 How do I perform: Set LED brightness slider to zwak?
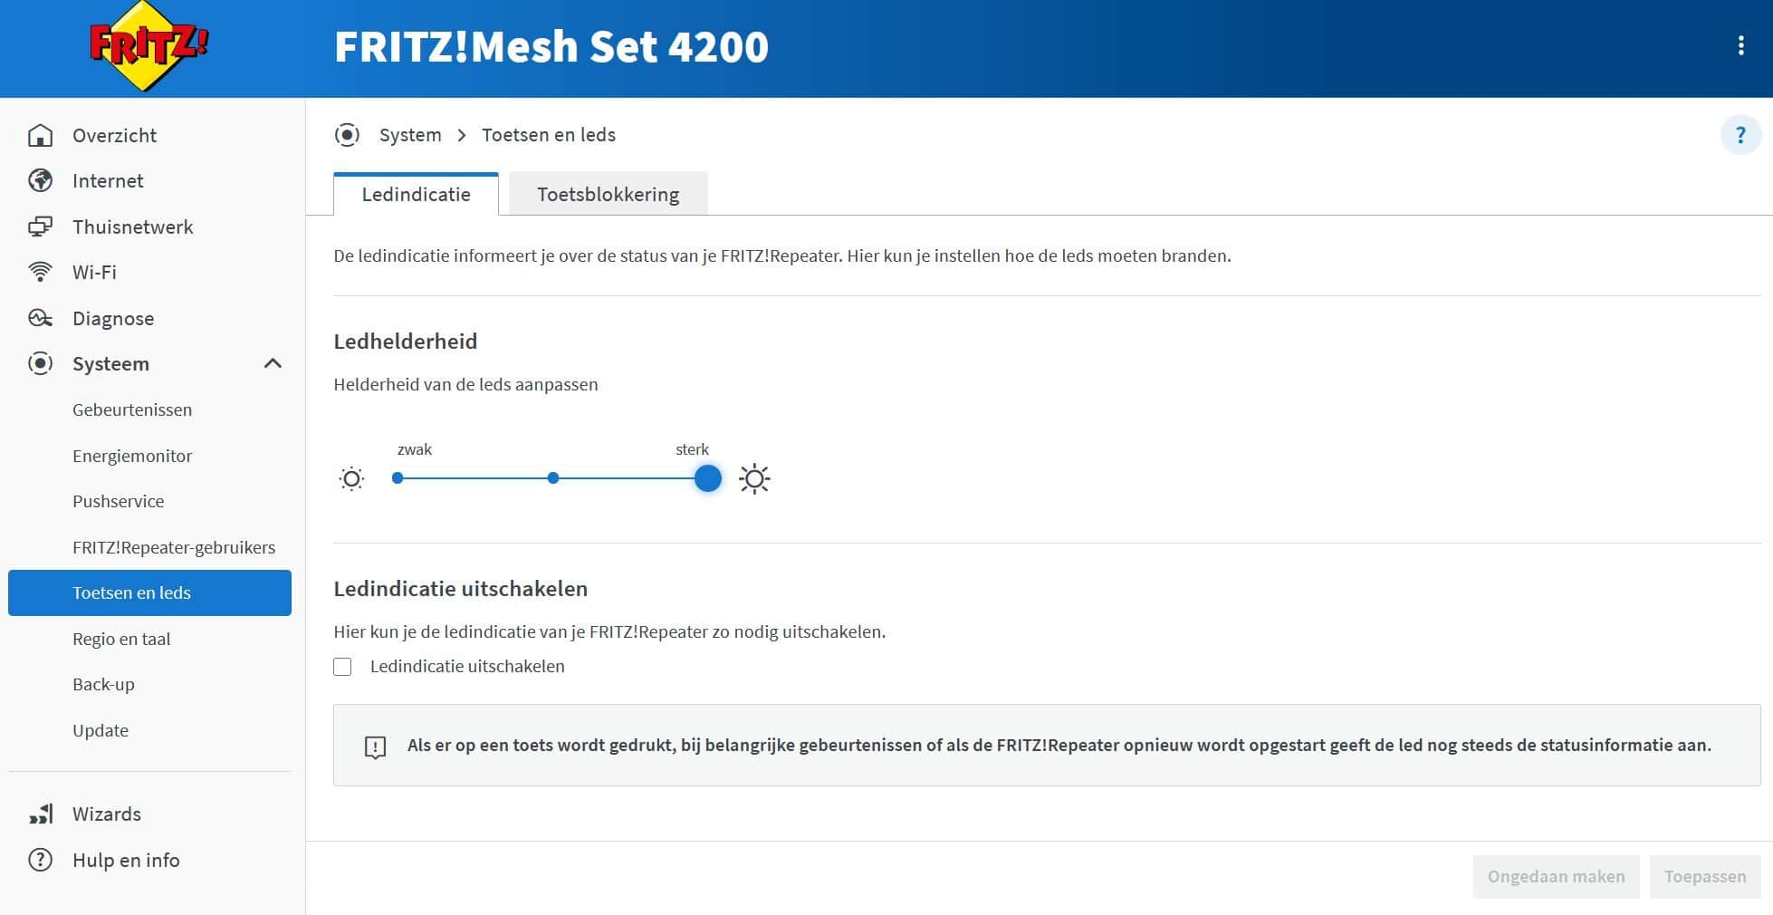click(x=398, y=478)
